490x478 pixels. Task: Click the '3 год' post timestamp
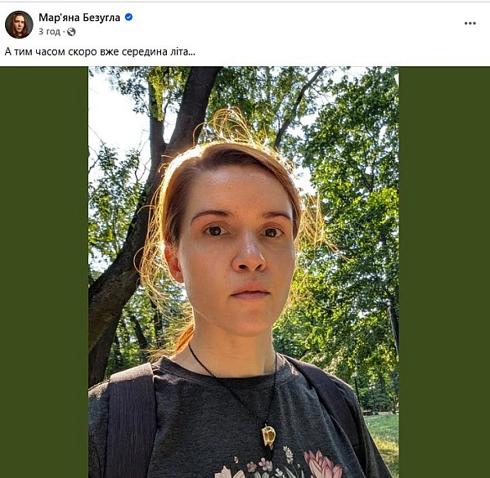pos(50,32)
